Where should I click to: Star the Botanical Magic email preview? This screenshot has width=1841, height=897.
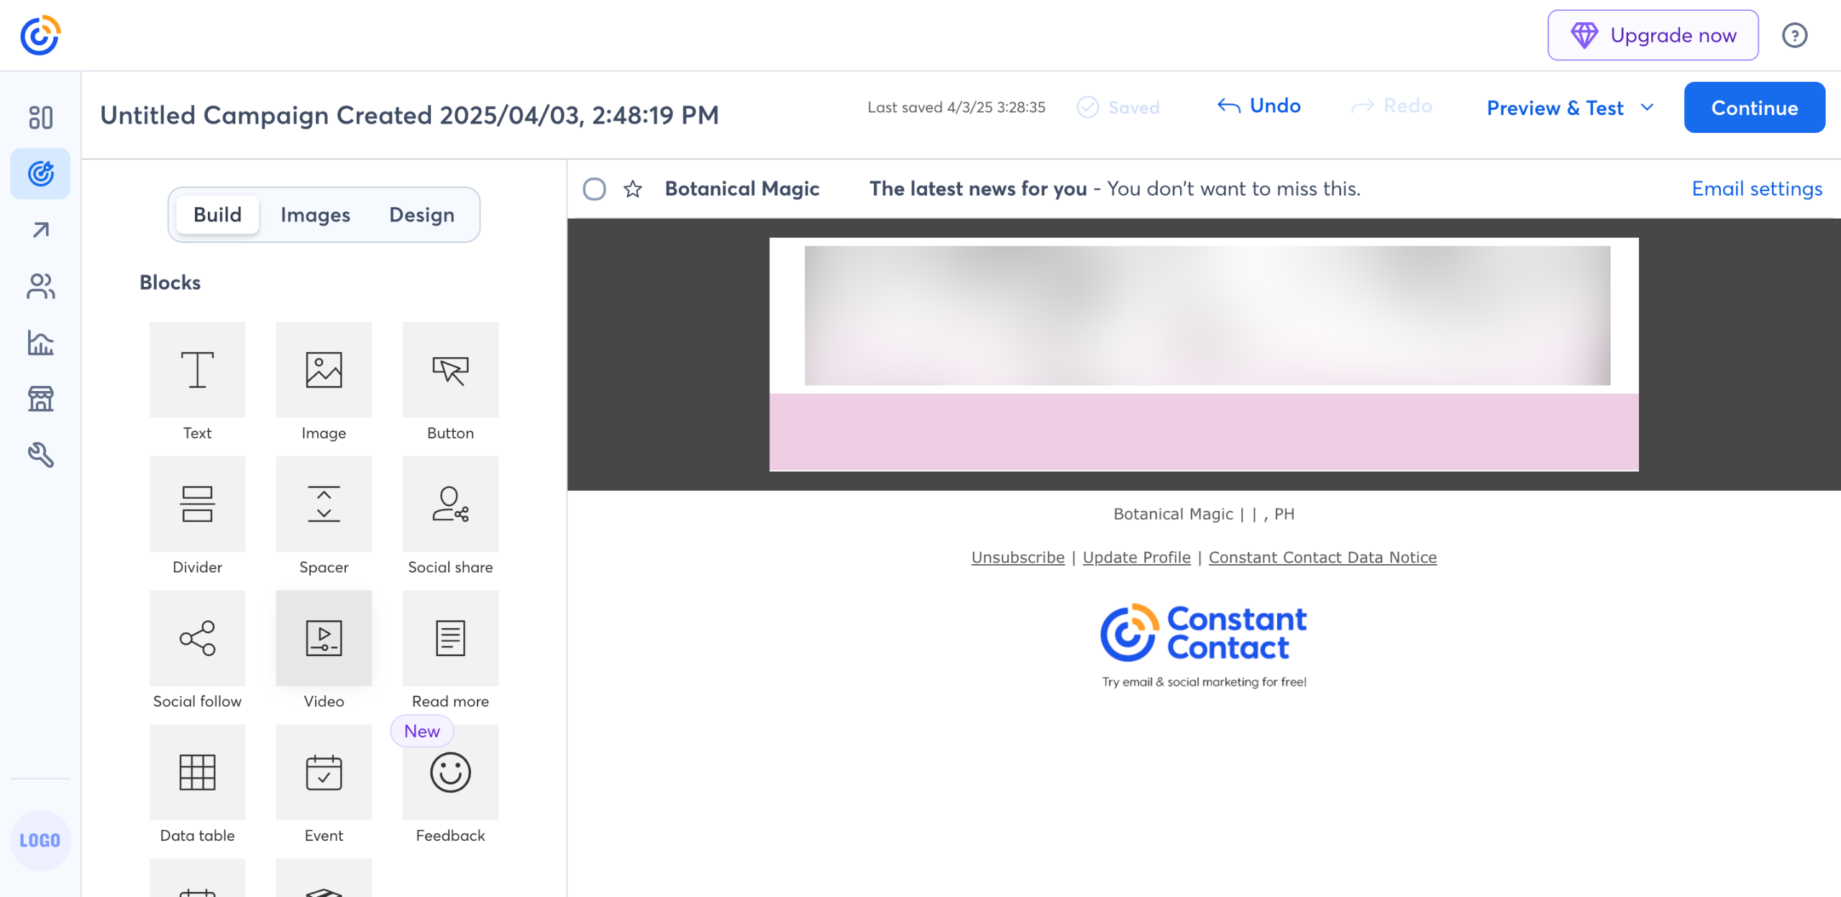coord(633,189)
